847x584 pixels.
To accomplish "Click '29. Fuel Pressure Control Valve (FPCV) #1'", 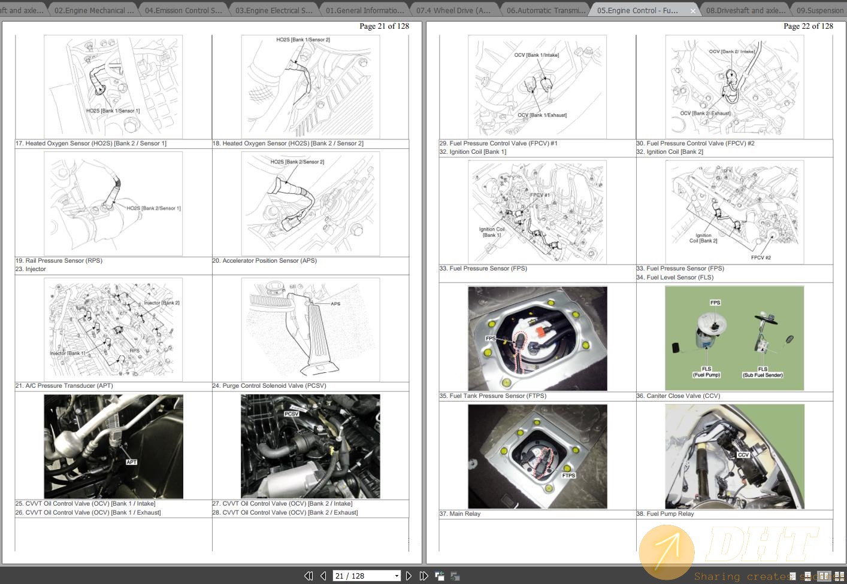I will pyautogui.click(x=498, y=144).
